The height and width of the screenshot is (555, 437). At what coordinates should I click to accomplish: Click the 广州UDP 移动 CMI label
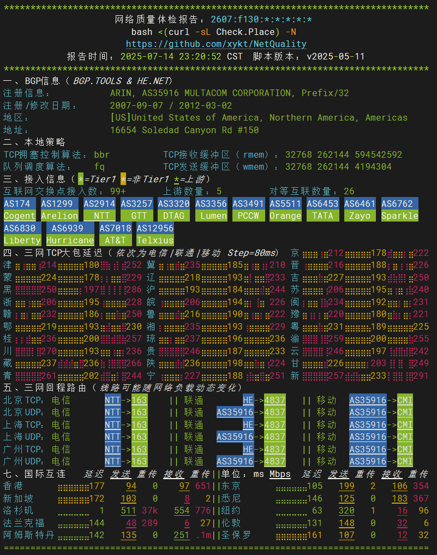(x=405, y=462)
